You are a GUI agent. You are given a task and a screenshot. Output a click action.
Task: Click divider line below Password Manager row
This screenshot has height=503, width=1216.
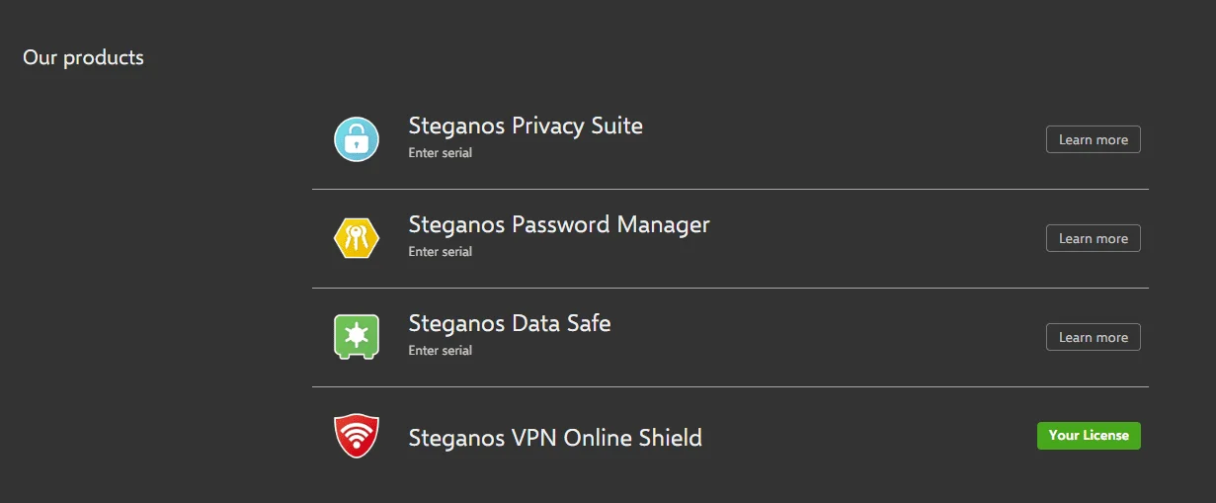730,288
